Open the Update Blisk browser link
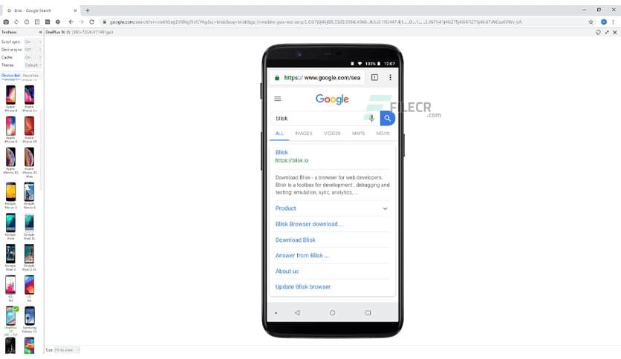Image resolution: width=621 pixels, height=359 pixels. tap(303, 287)
